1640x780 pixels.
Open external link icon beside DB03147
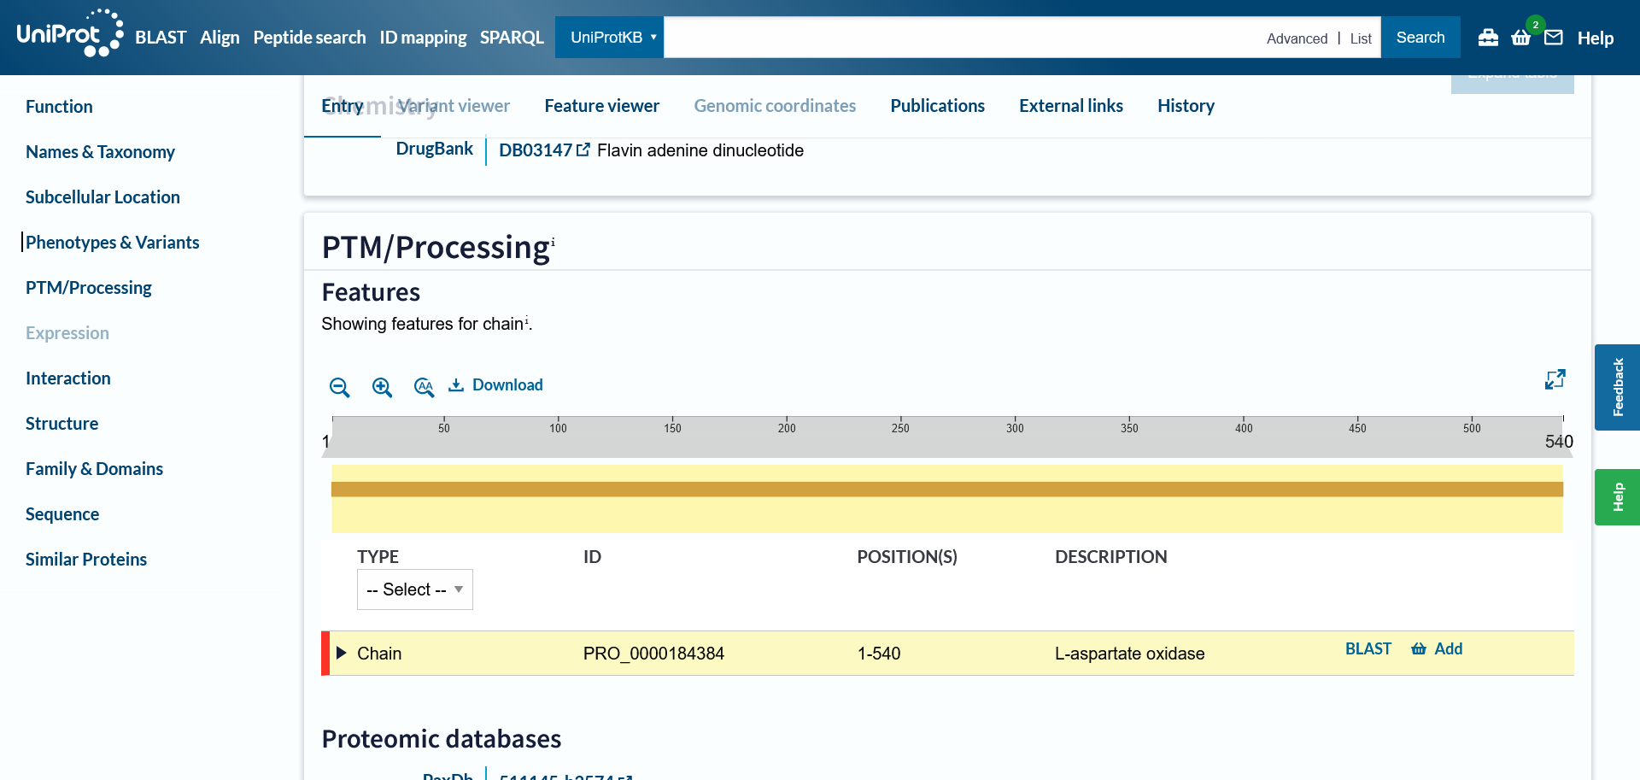click(x=583, y=150)
